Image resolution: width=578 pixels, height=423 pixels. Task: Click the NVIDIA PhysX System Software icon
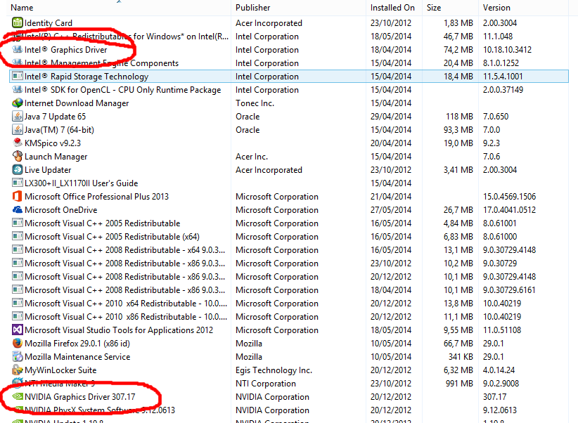coord(17,410)
